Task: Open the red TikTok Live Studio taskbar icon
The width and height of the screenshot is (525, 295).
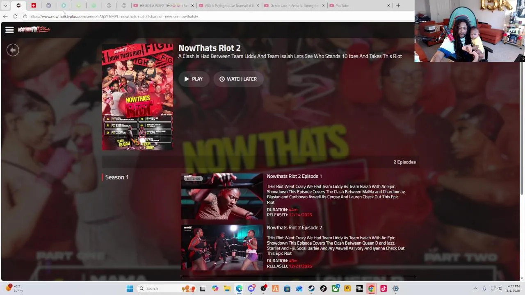Action: tap(383, 288)
